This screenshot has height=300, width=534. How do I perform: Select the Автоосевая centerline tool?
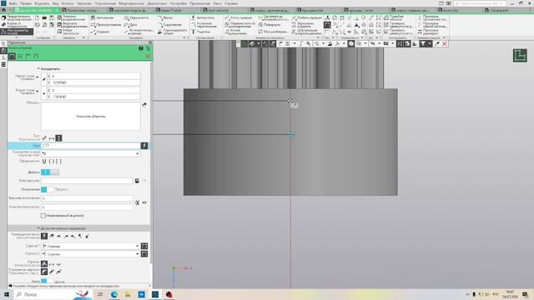(x=203, y=17)
